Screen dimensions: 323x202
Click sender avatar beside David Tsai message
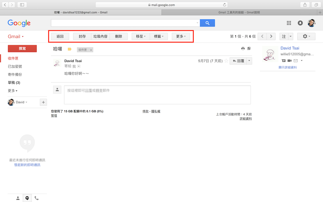coord(57,63)
